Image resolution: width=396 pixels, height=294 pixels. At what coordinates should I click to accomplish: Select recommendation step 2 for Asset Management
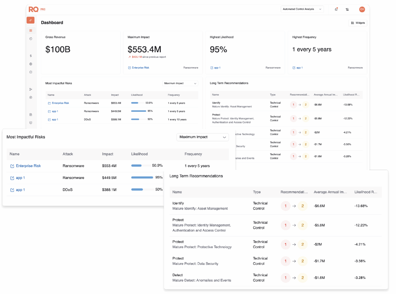(302, 206)
